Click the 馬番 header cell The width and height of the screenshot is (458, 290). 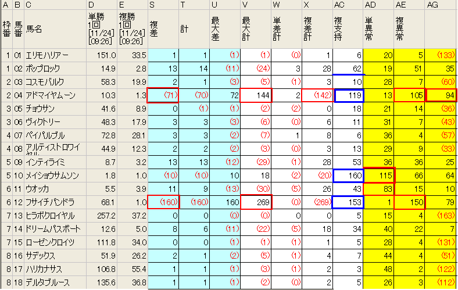18,29
